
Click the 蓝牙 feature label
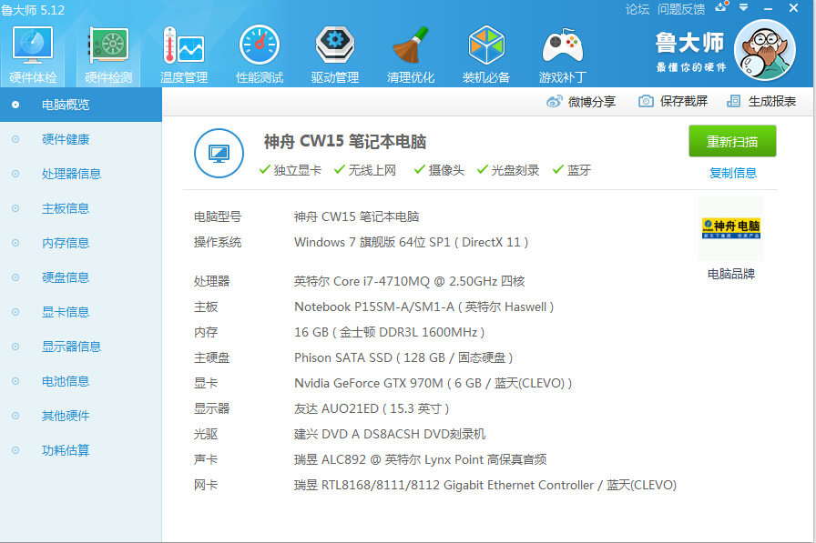(578, 170)
